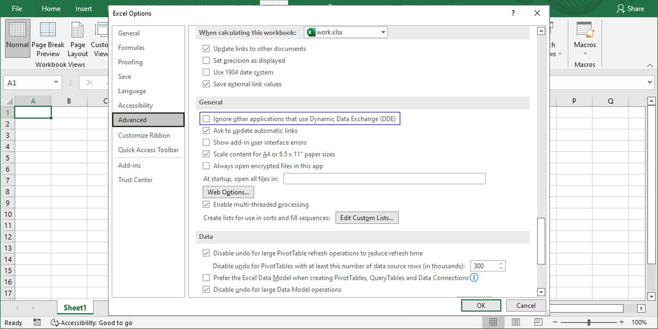658x329 pixels.
Task: Enable Ignore other applications using DDE
Action: [206, 119]
